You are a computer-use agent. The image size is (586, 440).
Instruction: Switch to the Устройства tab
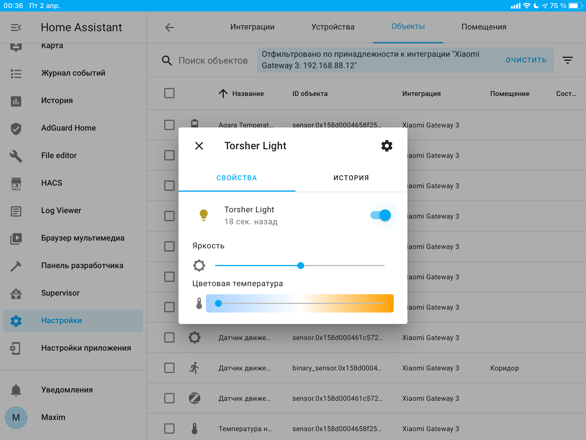[x=333, y=27]
